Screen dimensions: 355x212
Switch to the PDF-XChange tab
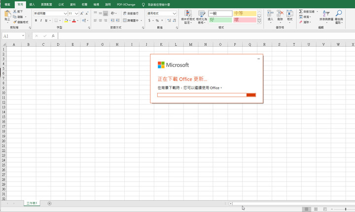coord(126,4)
